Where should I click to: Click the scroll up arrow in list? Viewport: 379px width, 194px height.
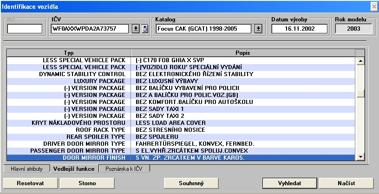click(x=359, y=61)
